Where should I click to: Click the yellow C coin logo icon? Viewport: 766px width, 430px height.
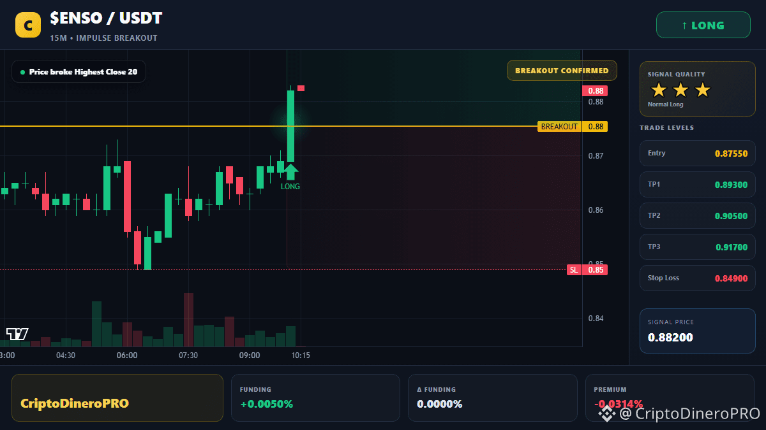click(x=28, y=25)
